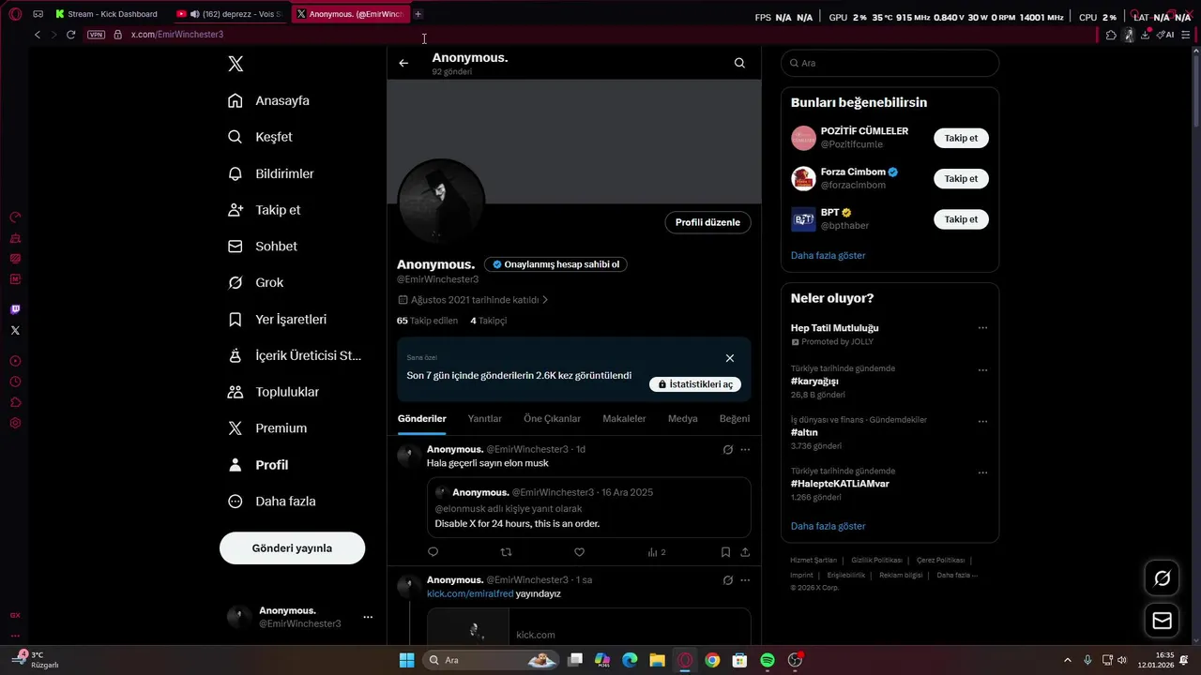
Task: Reload the page
Action: pyautogui.click(x=70, y=35)
